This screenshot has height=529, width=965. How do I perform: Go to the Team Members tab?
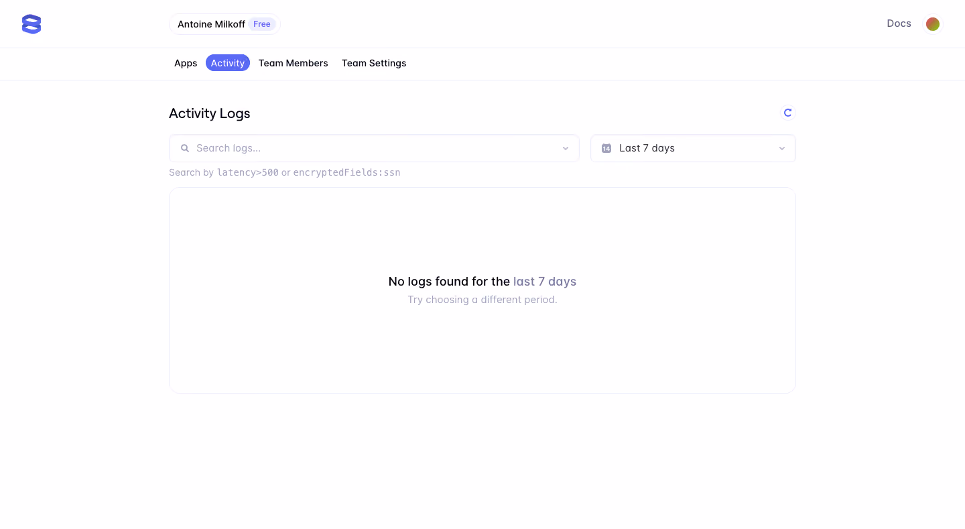[x=294, y=63]
